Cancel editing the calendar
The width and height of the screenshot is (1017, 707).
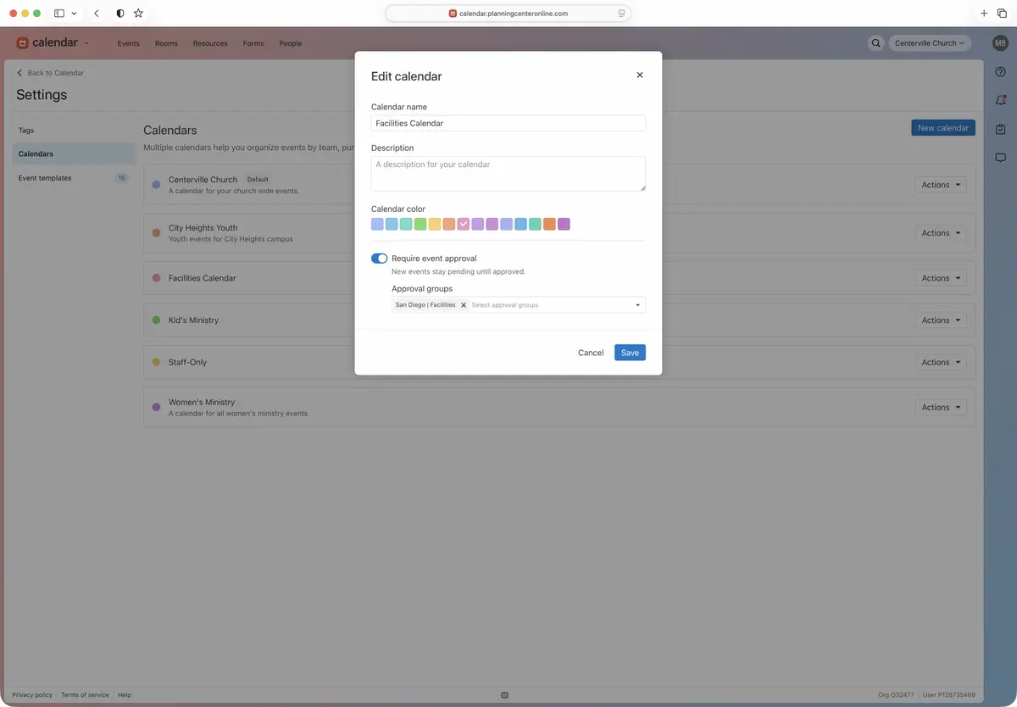click(591, 353)
